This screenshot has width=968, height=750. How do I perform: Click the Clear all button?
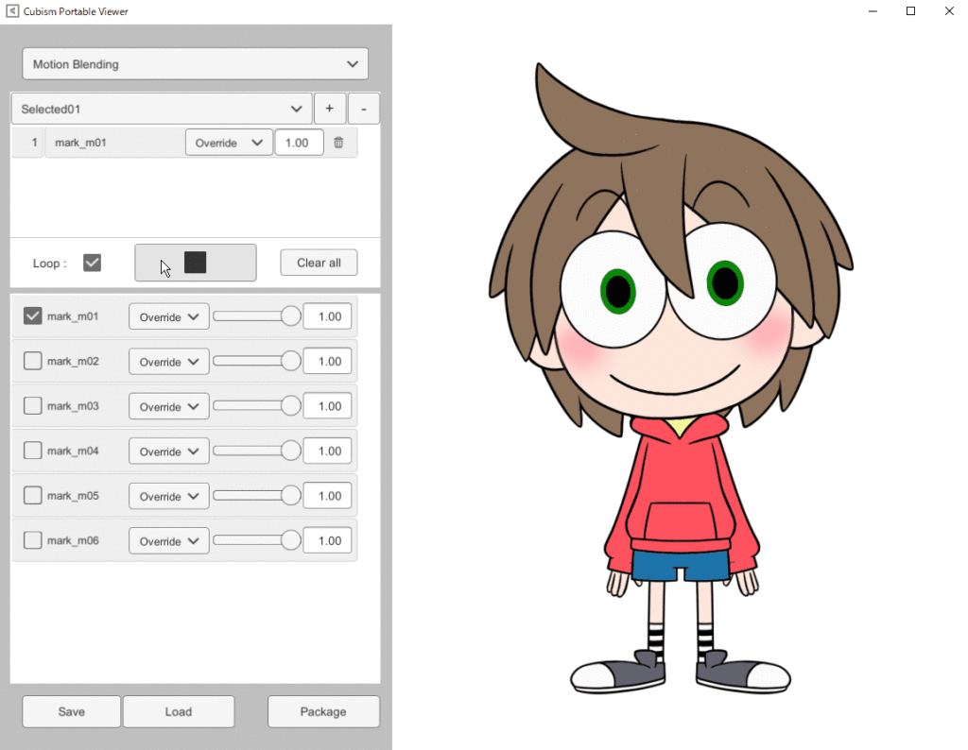pos(319,263)
